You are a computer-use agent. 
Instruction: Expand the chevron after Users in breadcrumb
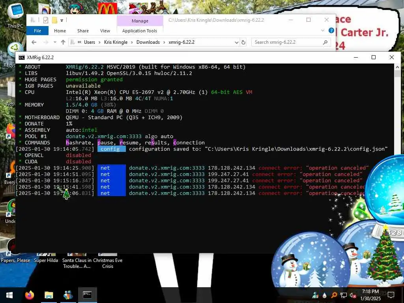pyautogui.click(x=99, y=42)
